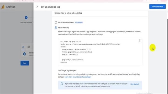The height and width of the screenshot is (94, 168).
Task: Click the Use Google Tag Manager heading
Action: (x=67, y=70)
